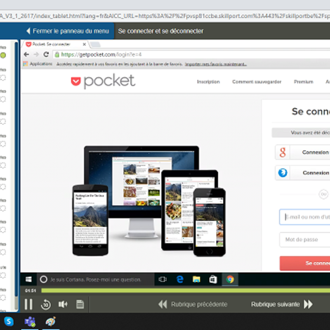Click the Google Connexion button
The width and height of the screenshot is (330, 330).
tap(302, 152)
